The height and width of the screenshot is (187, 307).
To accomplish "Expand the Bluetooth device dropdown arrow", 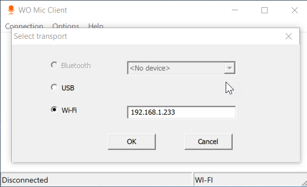I will point(229,68).
